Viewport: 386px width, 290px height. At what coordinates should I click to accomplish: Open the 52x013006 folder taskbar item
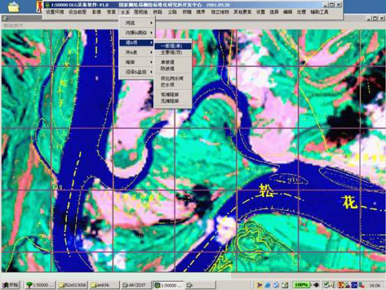point(73,285)
